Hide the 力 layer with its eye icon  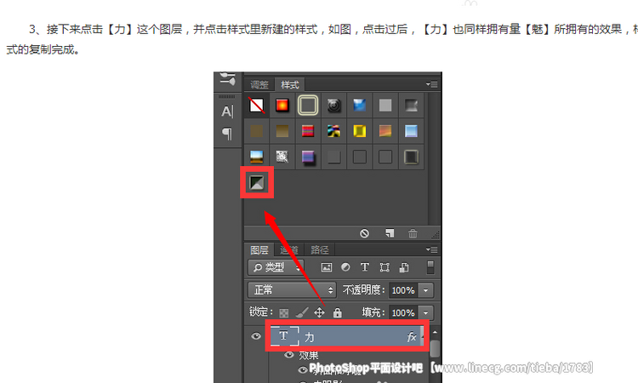pyautogui.click(x=256, y=336)
